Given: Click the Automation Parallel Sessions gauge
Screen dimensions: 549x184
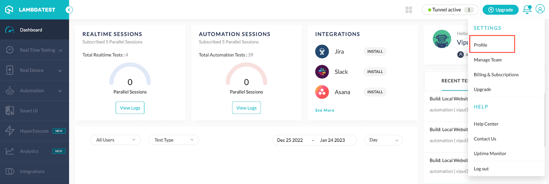Looking at the screenshot, I should click(246, 74).
